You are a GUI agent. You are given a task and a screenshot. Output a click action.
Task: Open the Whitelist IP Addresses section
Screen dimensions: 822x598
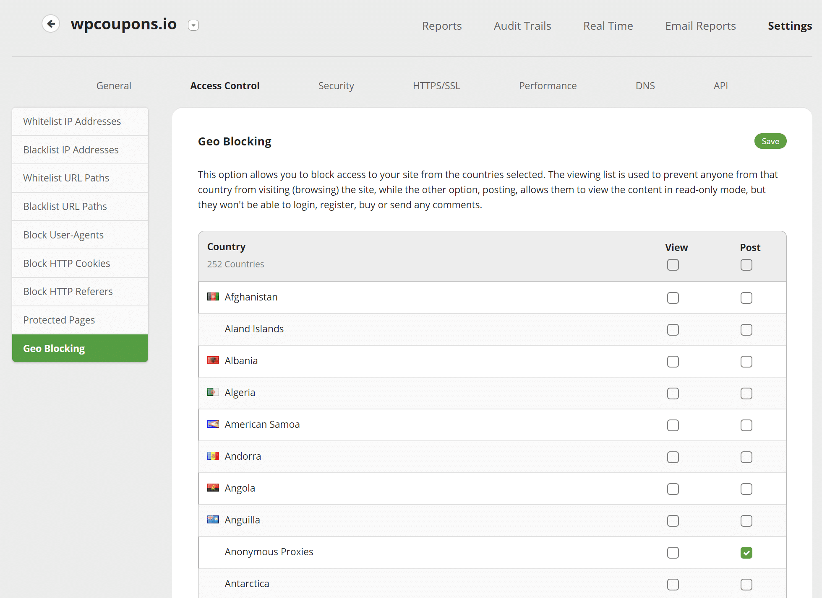(79, 121)
